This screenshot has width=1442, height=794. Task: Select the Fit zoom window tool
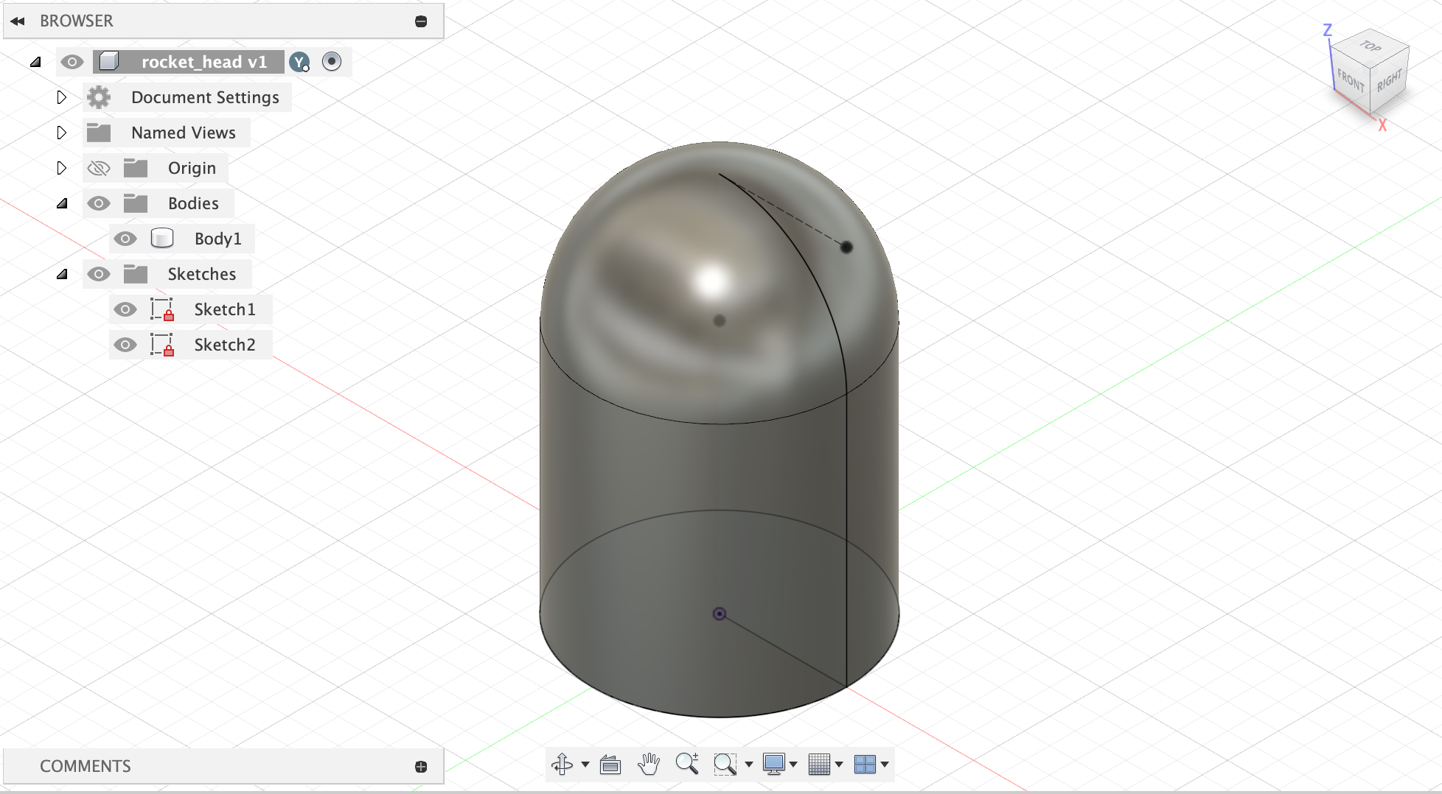point(726,764)
